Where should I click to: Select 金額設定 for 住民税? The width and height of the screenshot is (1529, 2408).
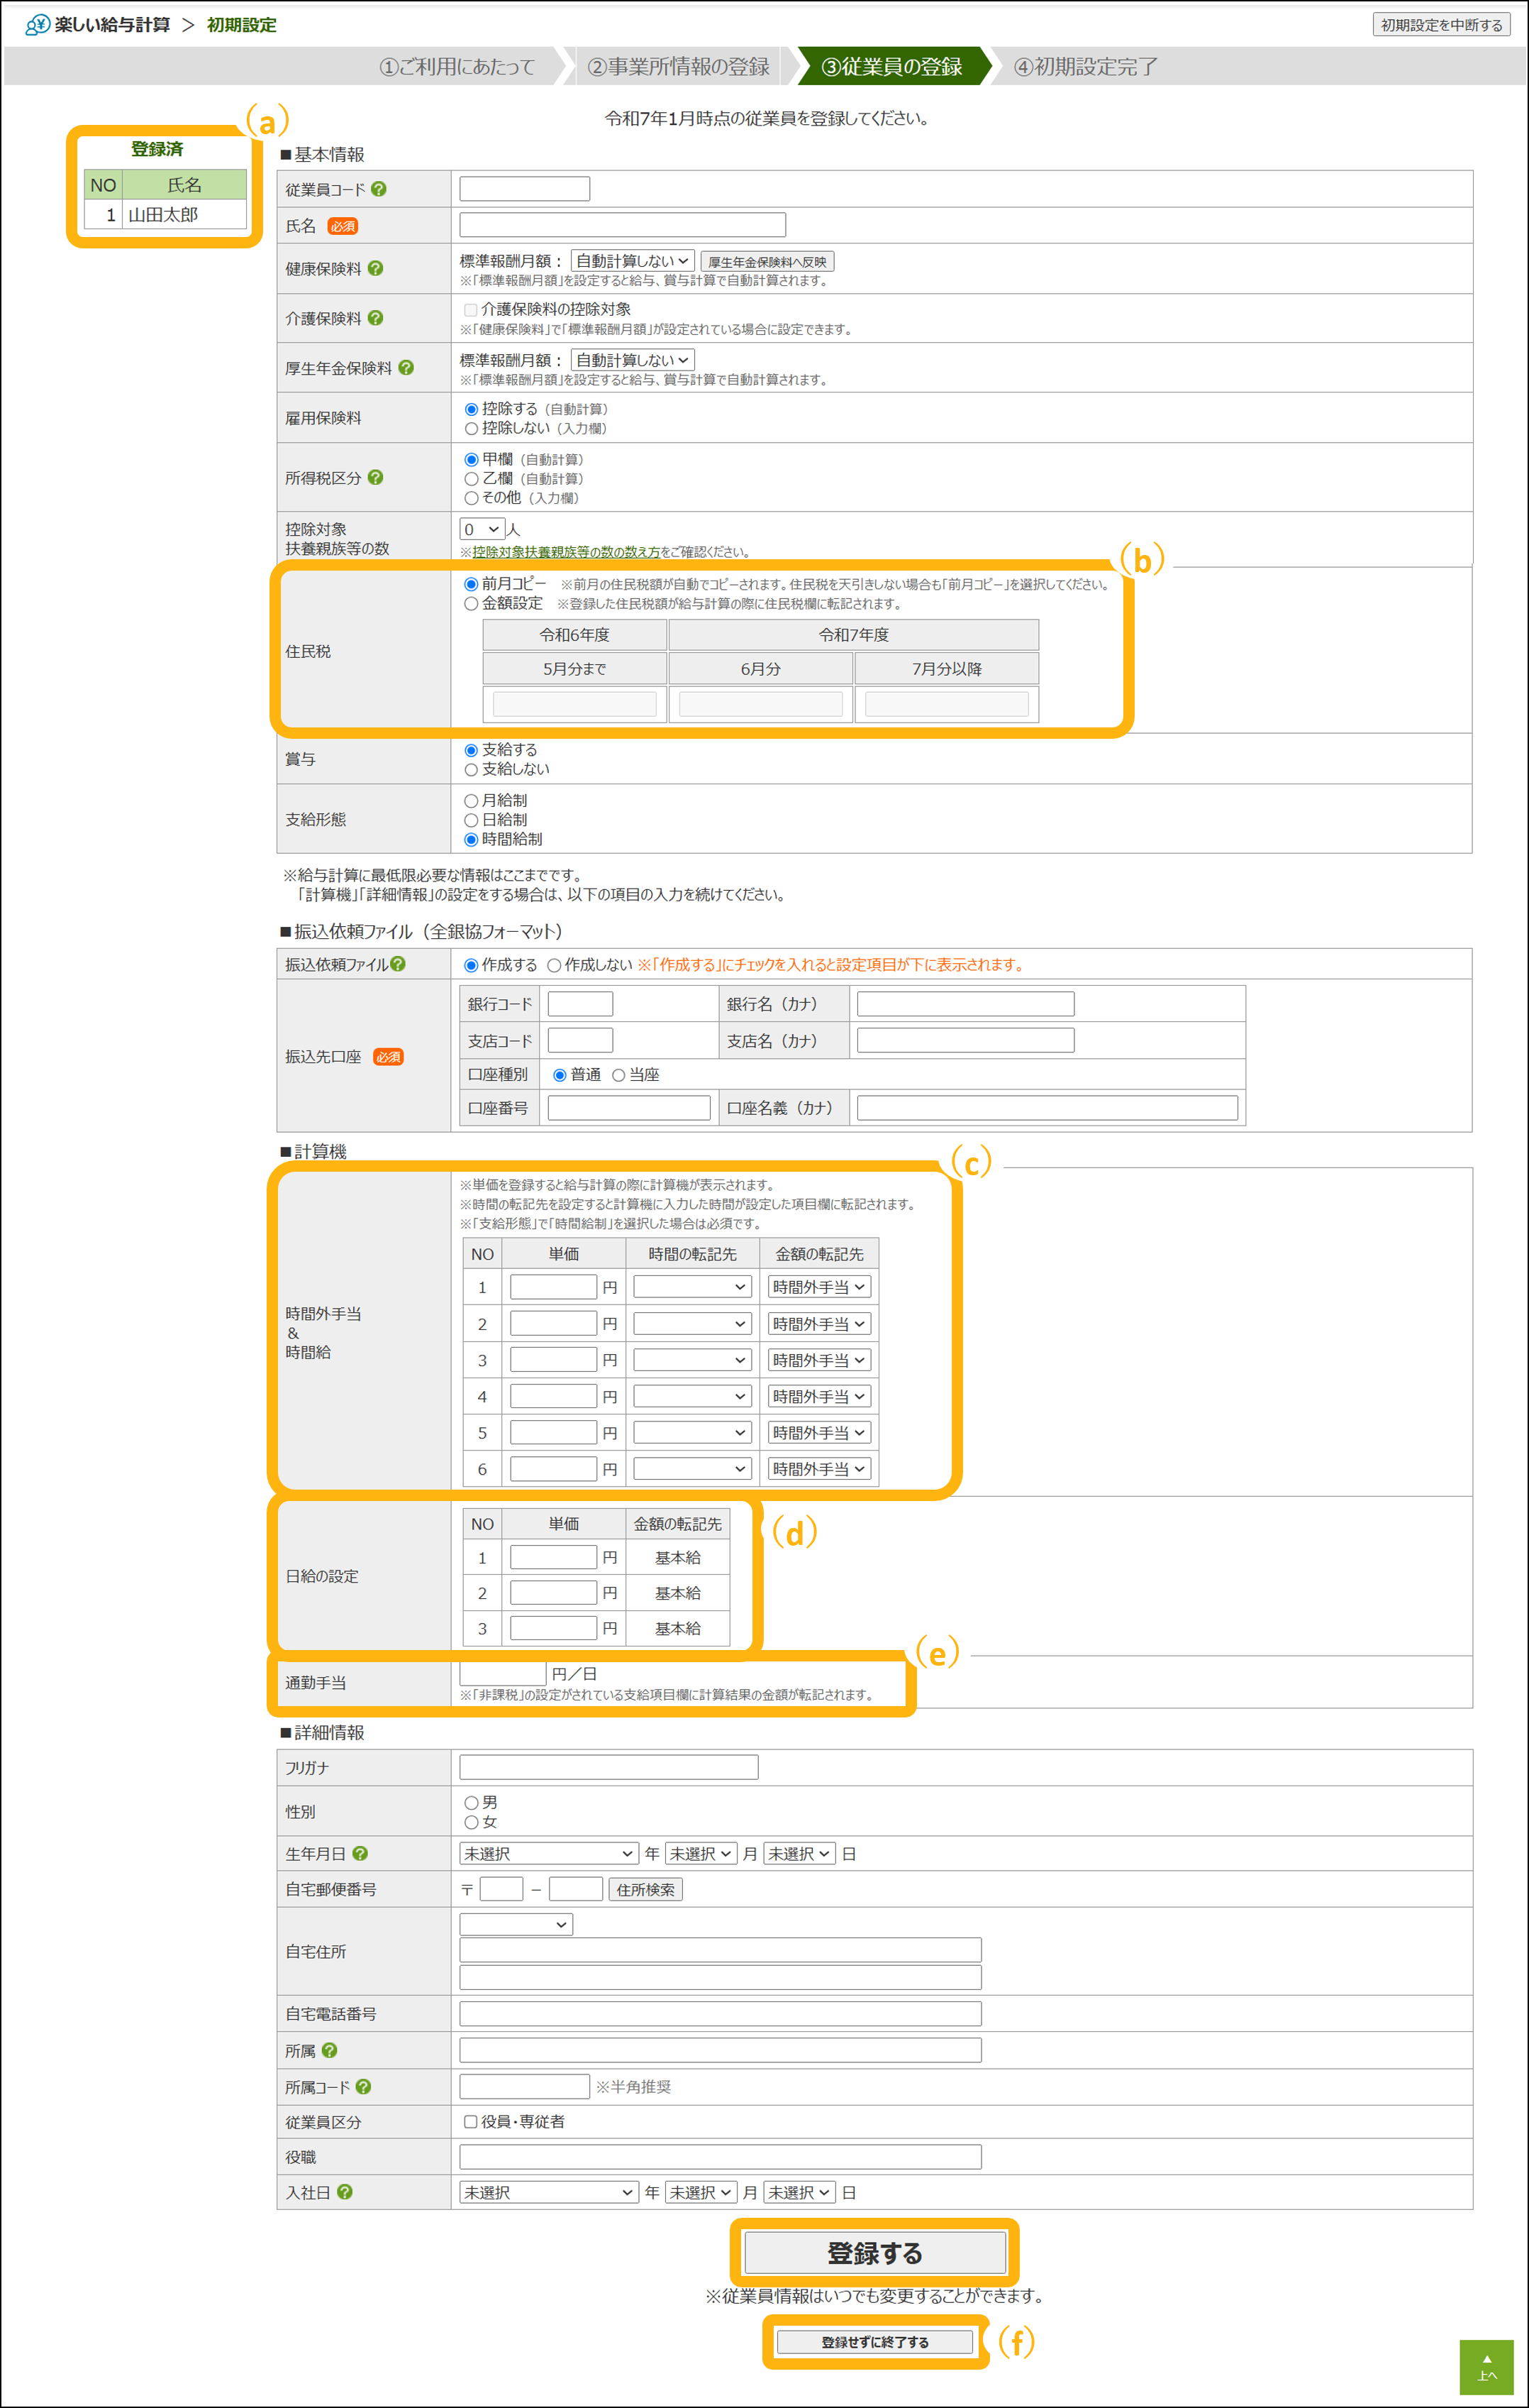471,603
